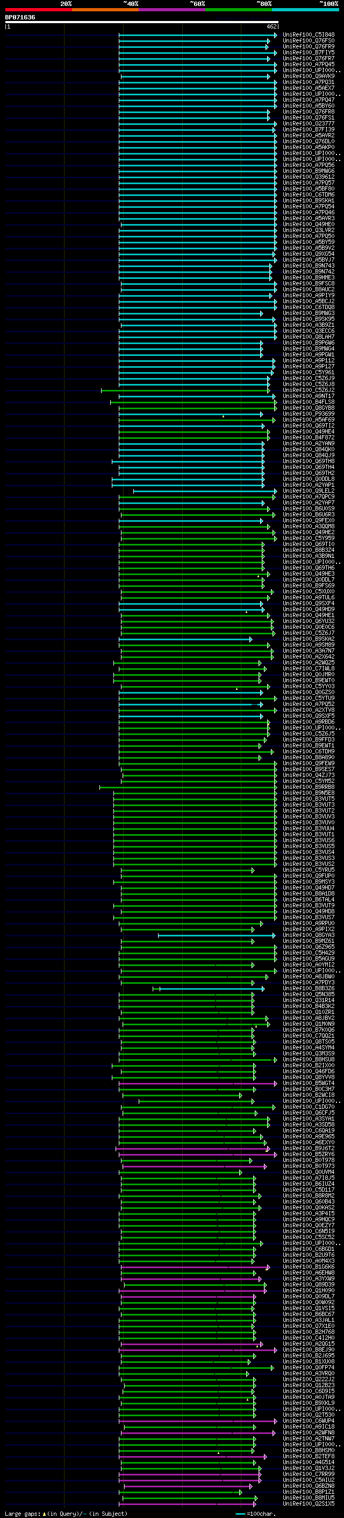Click the Large gaps legend text
The height and width of the screenshot is (1518, 344).
66,1513
